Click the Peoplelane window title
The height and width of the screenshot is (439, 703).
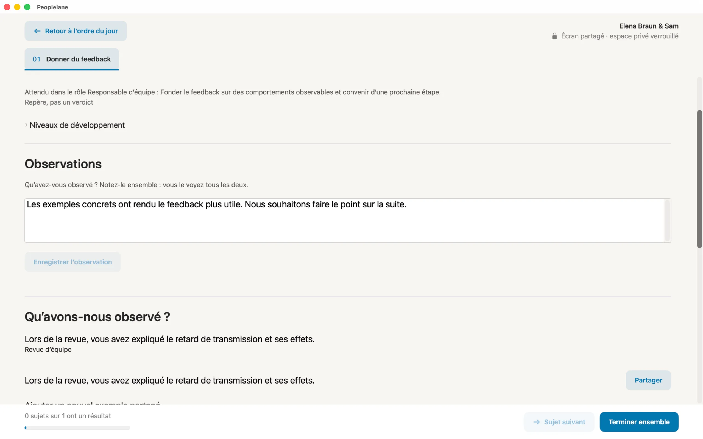[52, 7]
